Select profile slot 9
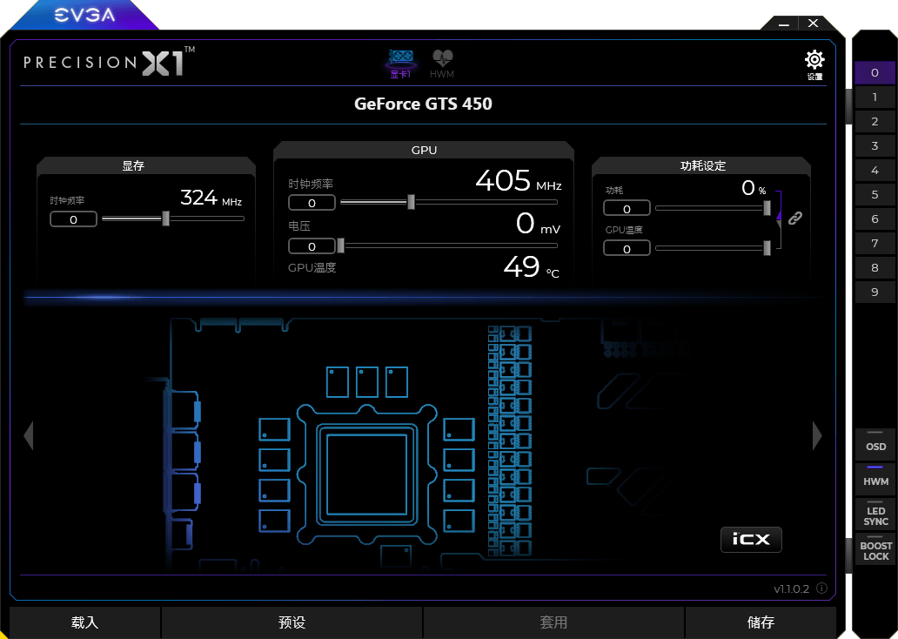898x639 pixels. pyautogui.click(x=875, y=292)
